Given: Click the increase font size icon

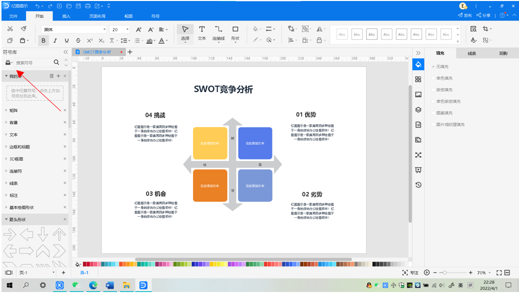Looking at the screenshot, I should [139, 30].
